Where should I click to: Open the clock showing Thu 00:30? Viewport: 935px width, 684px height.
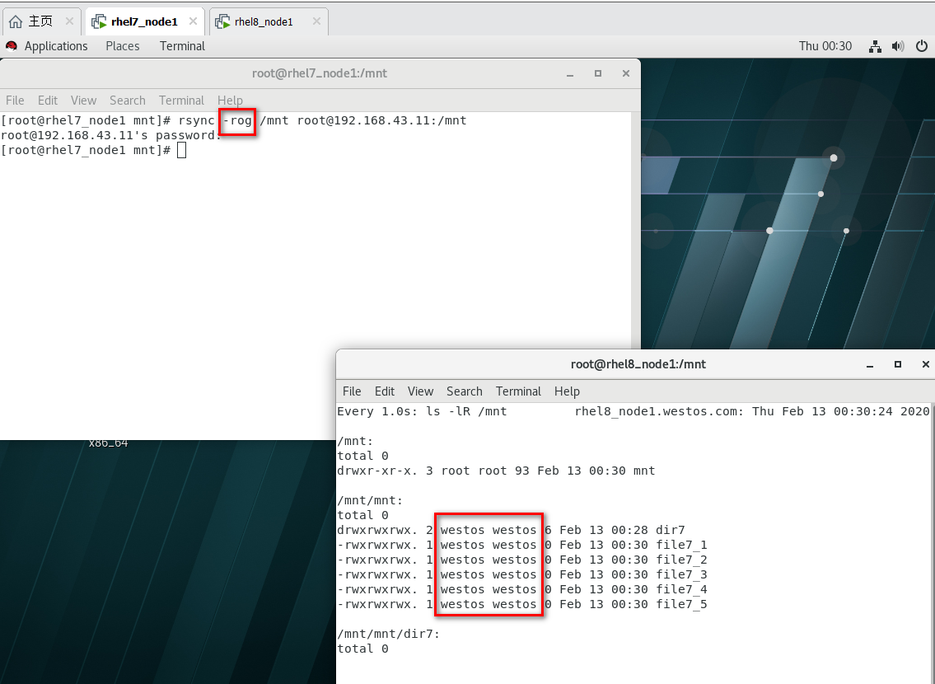coord(825,46)
